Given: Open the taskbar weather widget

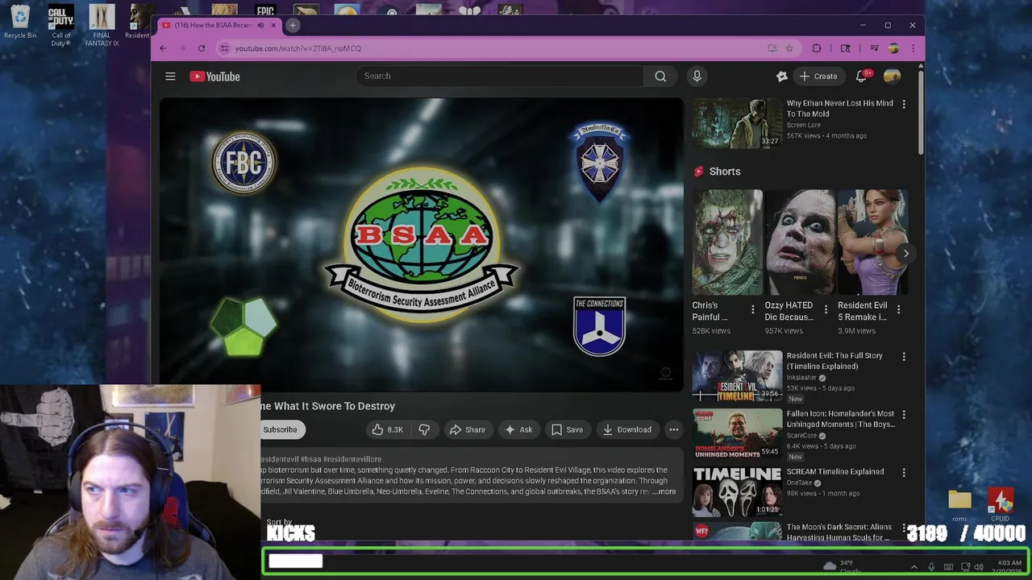Looking at the screenshot, I should [x=841, y=566].
